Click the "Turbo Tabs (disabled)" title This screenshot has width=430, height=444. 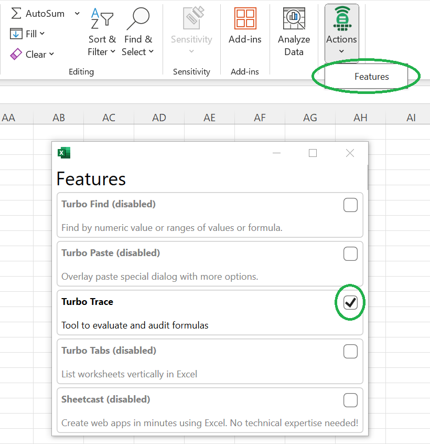point(109,351)
